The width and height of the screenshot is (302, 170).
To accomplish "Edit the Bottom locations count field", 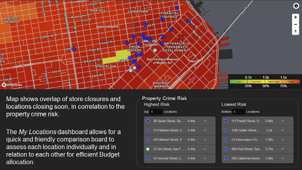I will coord(238,112).
